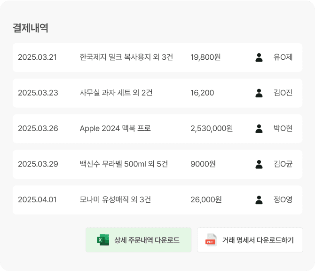This screenshot has width=315, height=271.
Task: Open 모나미 유성매직 외 3건 order
Action: [115, 199]
